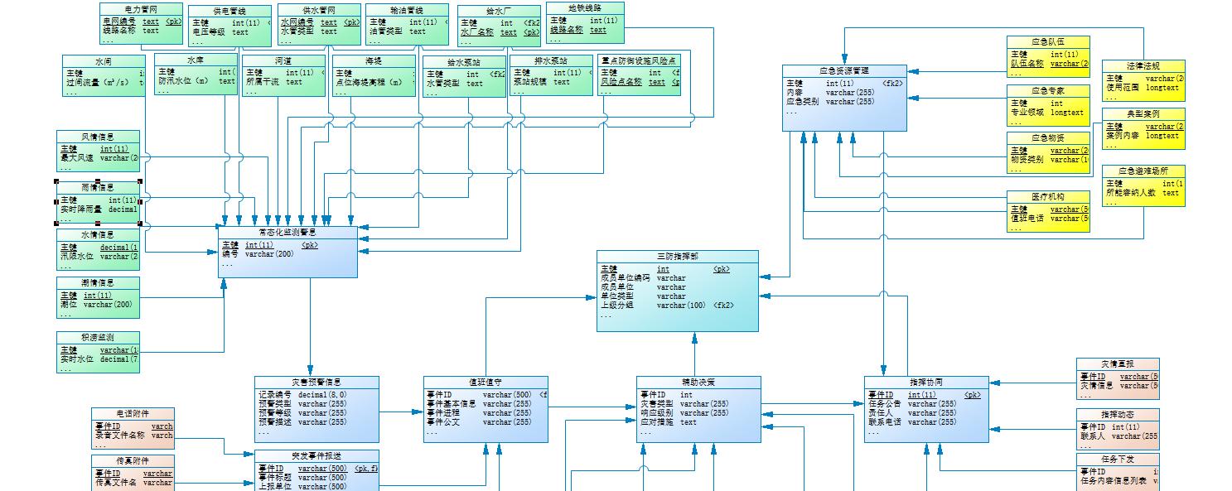Select the 供电管线 entity table
The width and height of the screenshot is (1232, 491).
click(229, 26)
